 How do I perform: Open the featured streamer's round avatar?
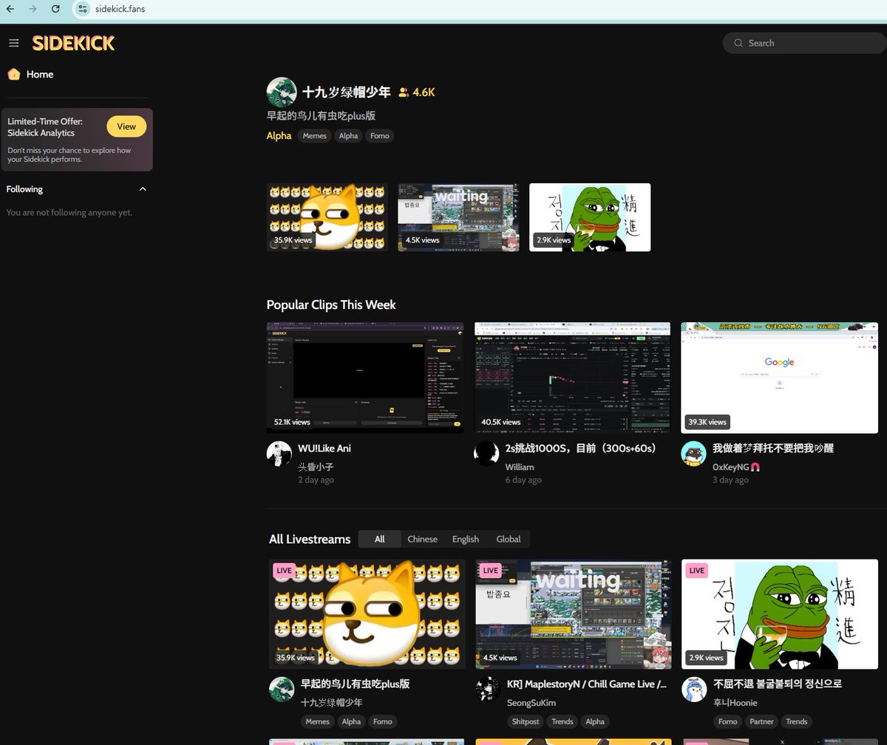coord(282,92)
